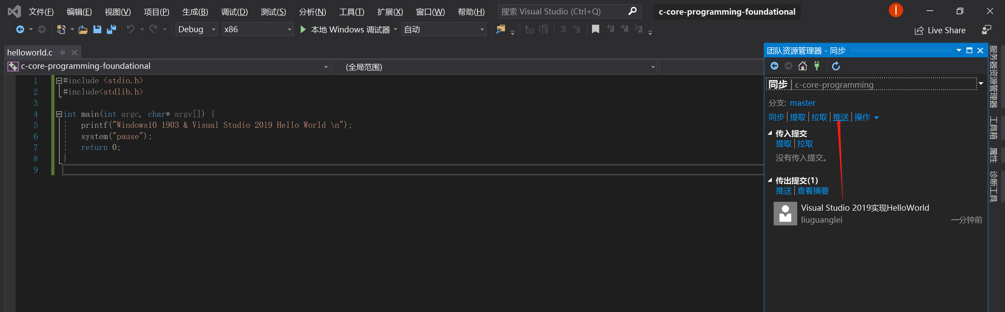Click the Team Explorer Home icon
The height and width of the screenshot is (312, 1005).
pos(802,66)
